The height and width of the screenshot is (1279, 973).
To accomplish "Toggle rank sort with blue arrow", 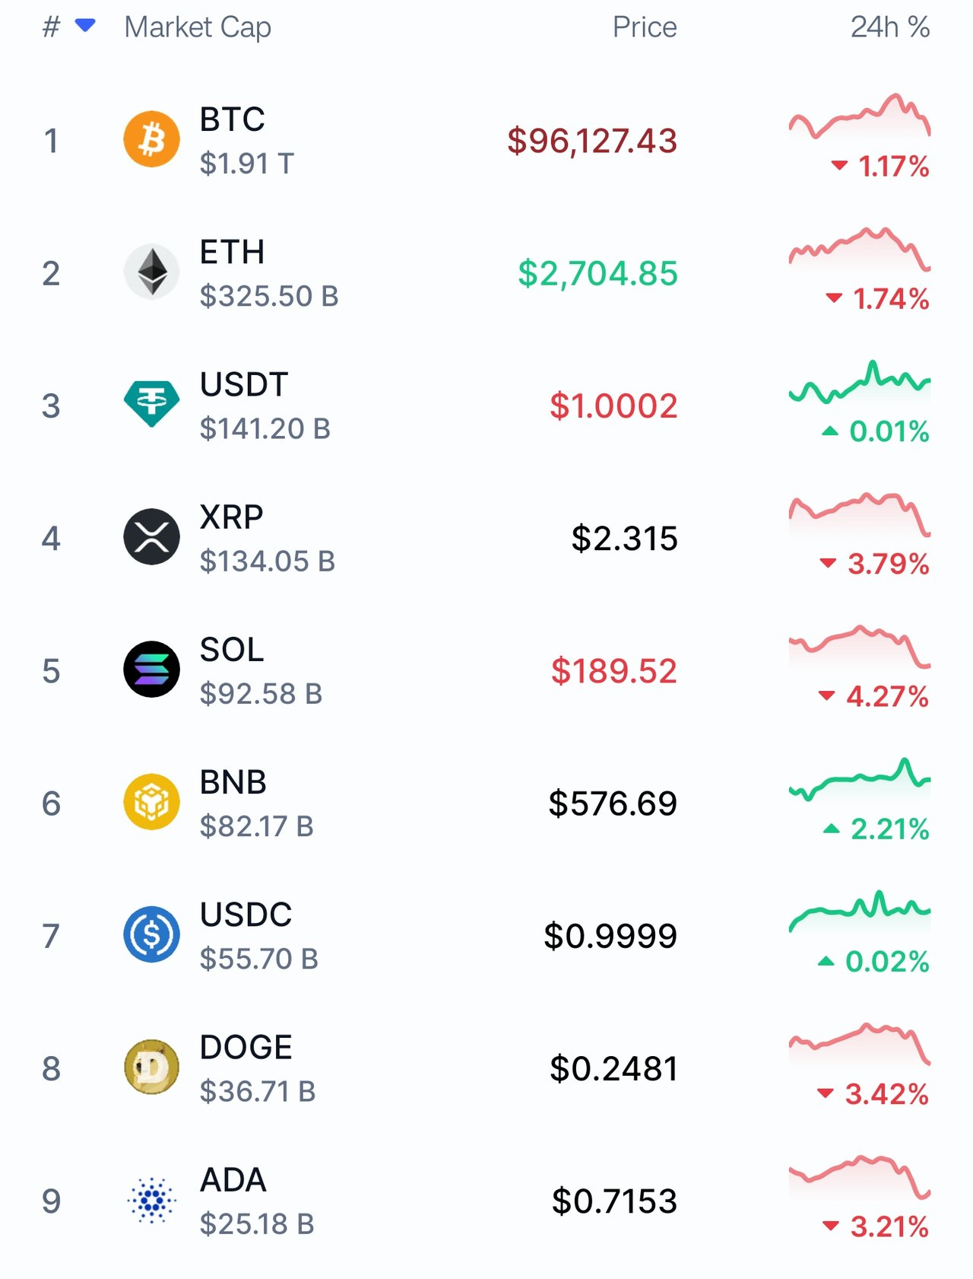I will point(85,26).
